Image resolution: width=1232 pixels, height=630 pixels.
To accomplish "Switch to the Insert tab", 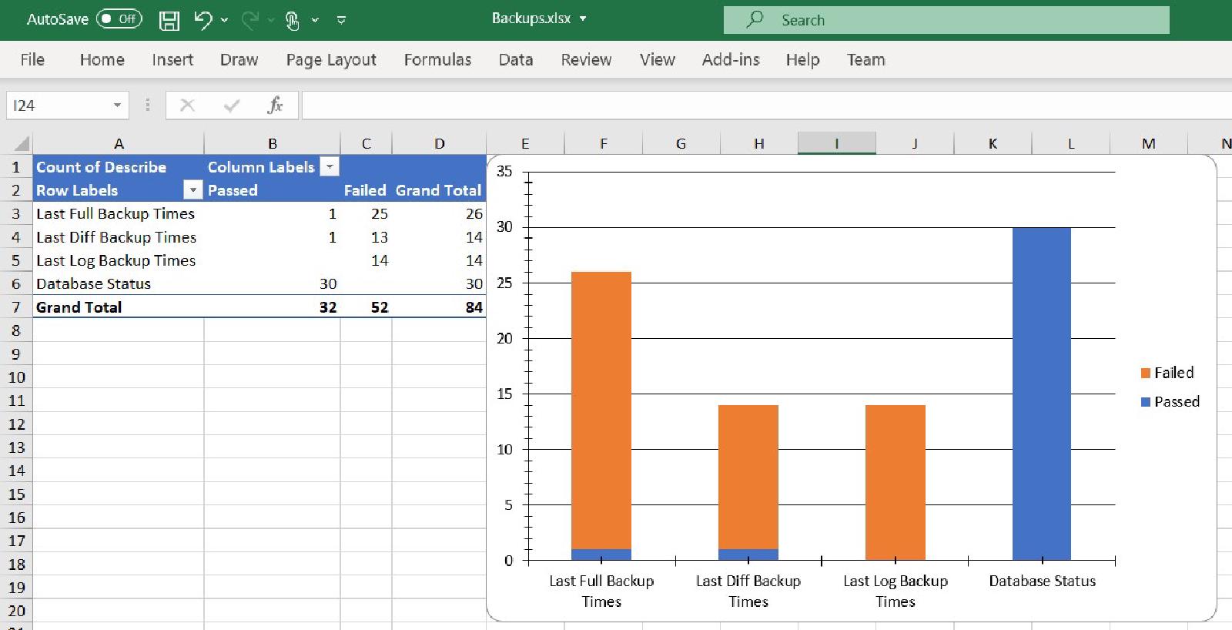I will [172, 59].
